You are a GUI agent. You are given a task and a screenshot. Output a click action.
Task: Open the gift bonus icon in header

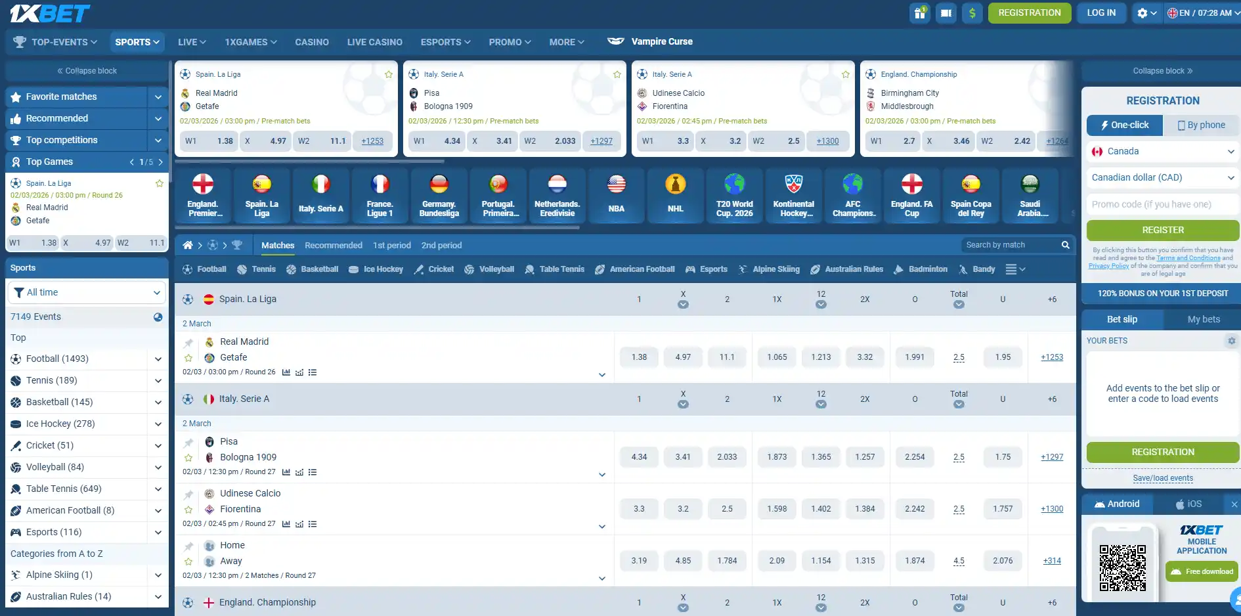coord(920,12)
